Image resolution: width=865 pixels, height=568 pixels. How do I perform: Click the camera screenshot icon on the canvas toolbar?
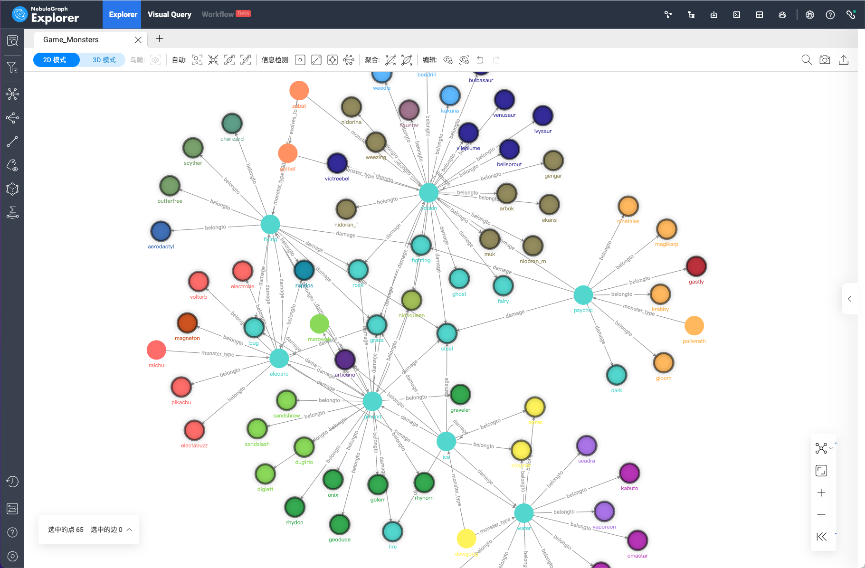825,60
